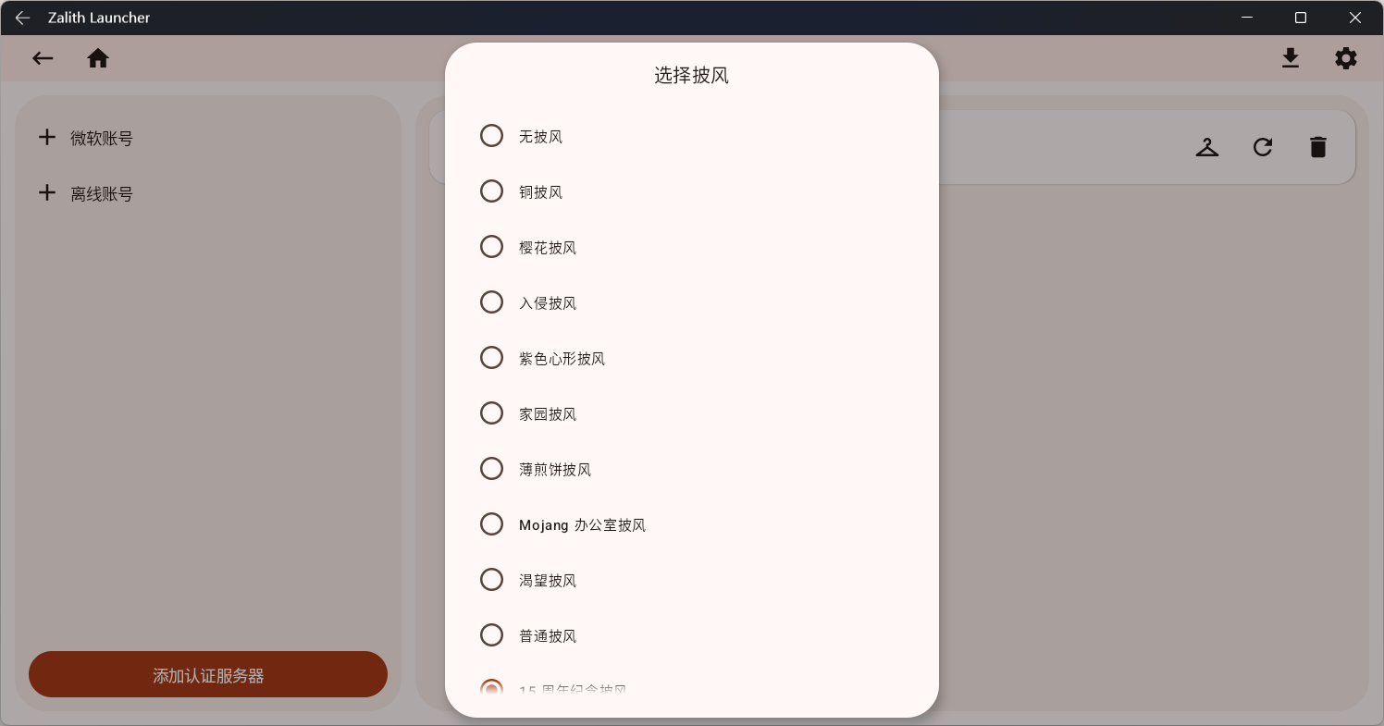Delete the account using the trash icon

(1318, 146)
